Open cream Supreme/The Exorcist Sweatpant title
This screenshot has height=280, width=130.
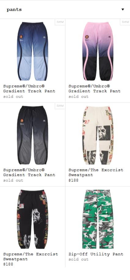96,172
